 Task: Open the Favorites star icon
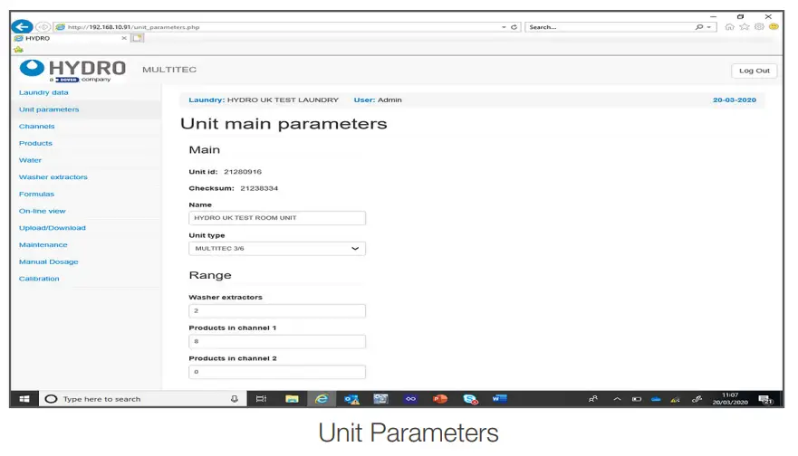pyautogui.click(x=744, y=27)
